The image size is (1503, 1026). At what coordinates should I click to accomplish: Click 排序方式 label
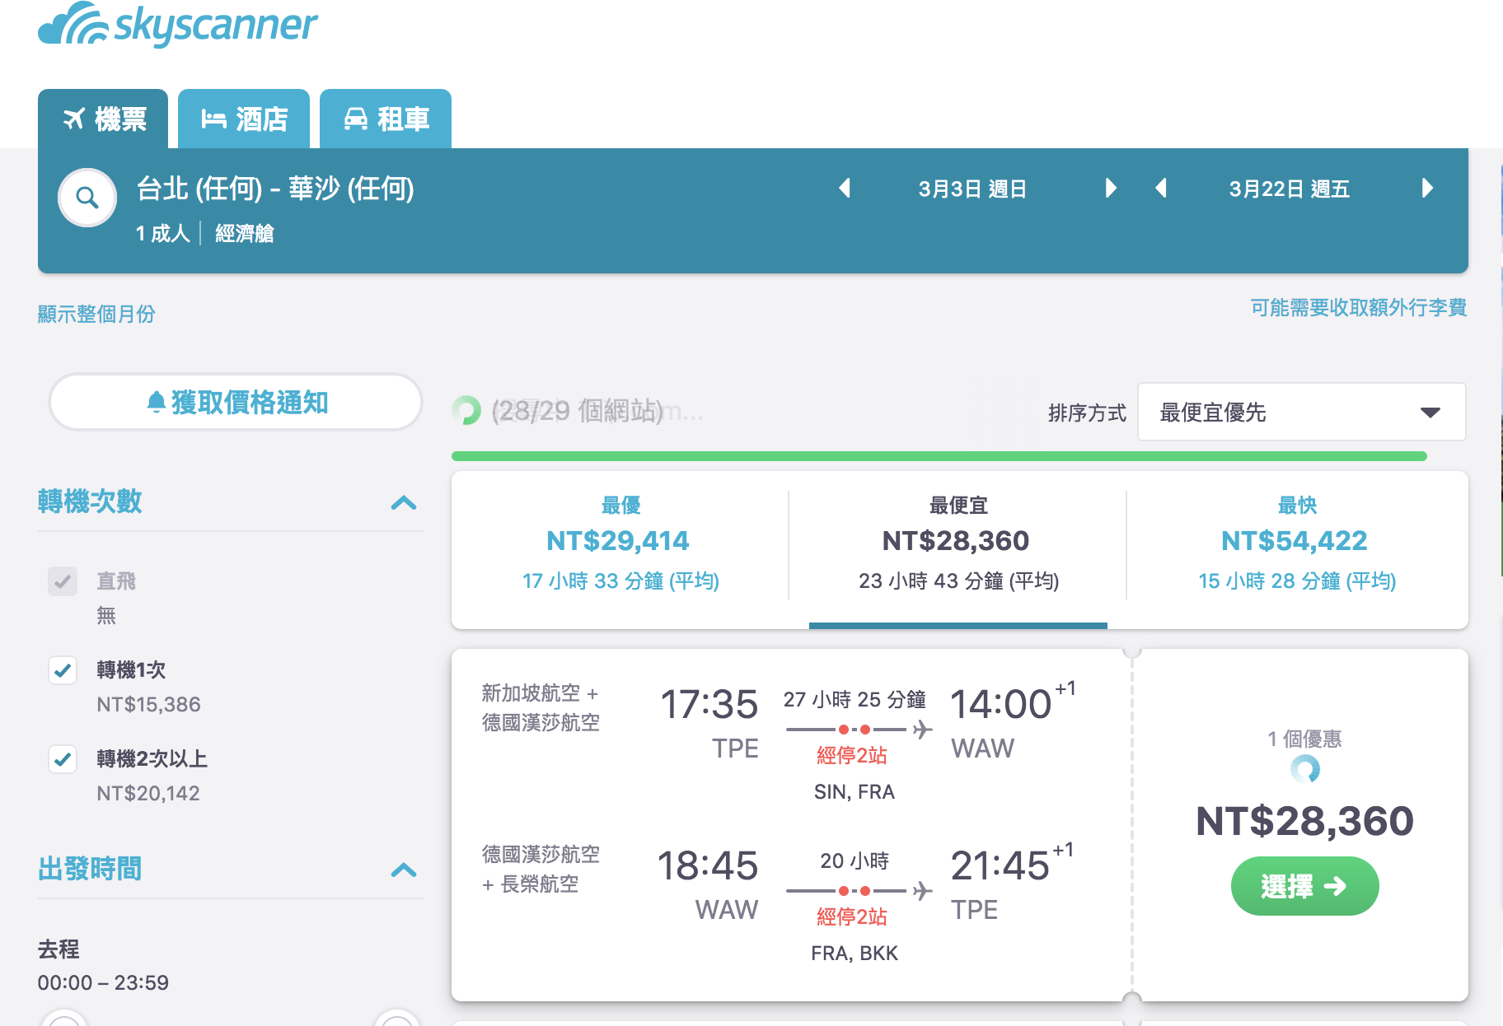pos(1087,413)
